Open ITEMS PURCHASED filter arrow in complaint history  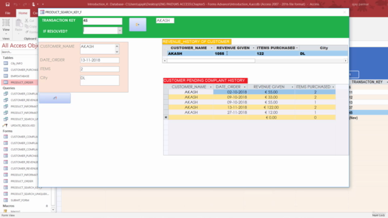click(x=333, y=87)
